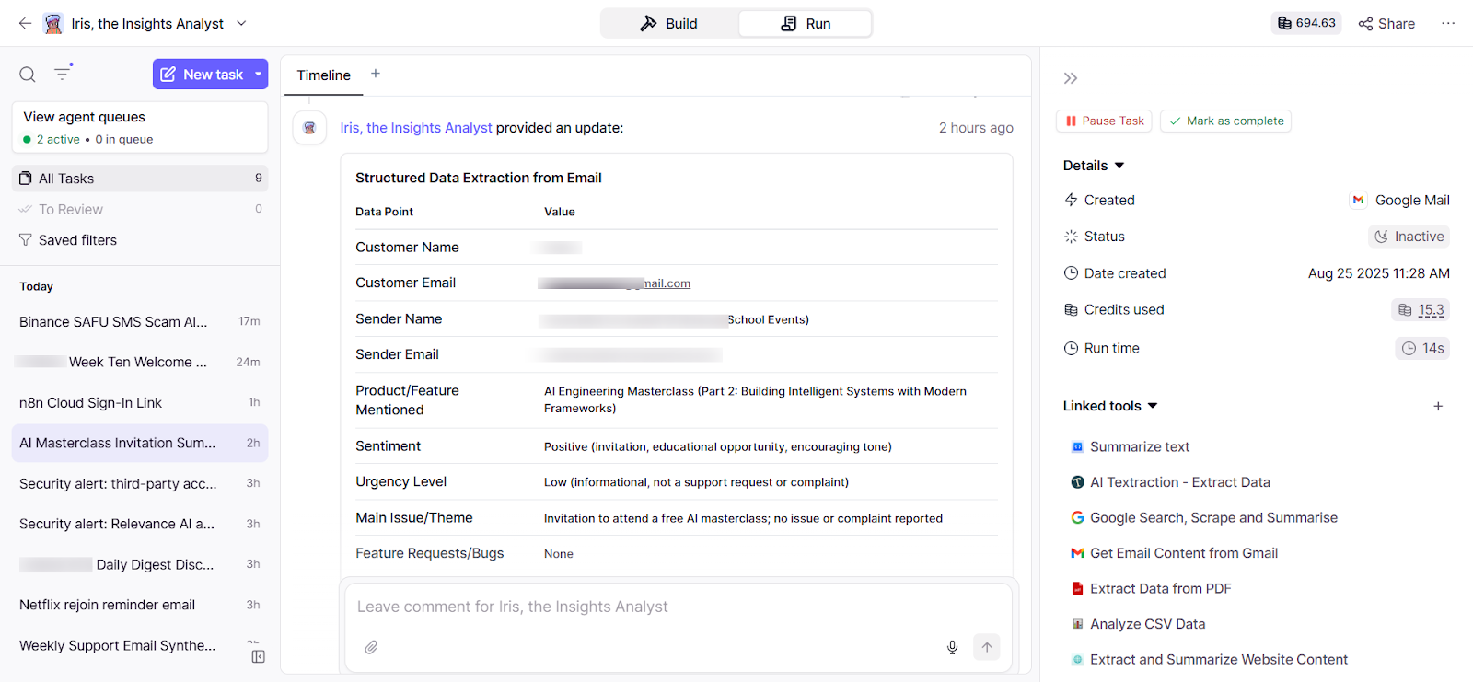Image resolution: width=1473 pixels, height=682 pixels.
Task: Open Security alert: third-party access task
Action: click(140, 483)
